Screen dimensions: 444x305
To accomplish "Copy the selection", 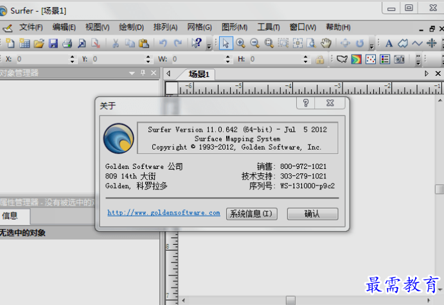I will point(130,43).
